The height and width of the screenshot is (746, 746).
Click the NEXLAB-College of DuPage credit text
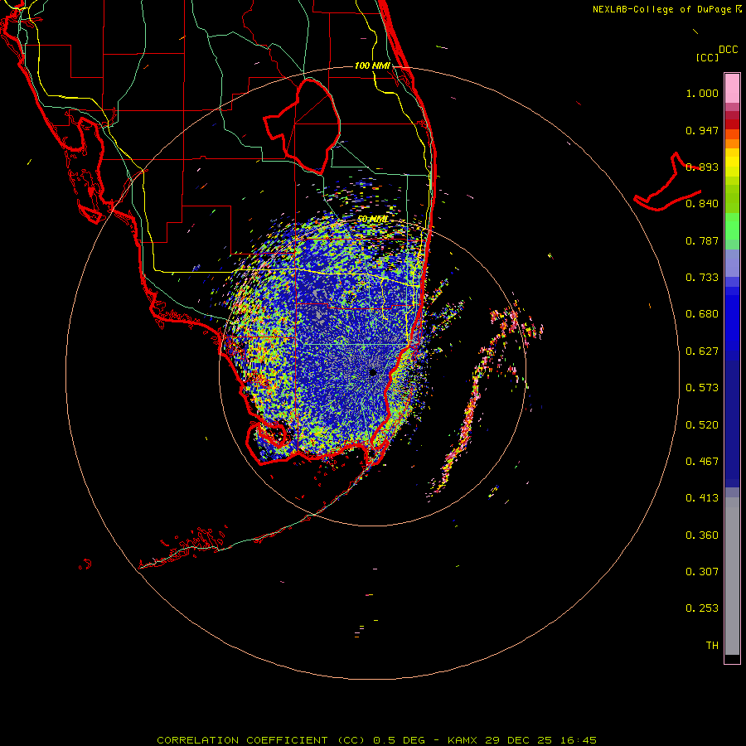click(x=661, y=9)
